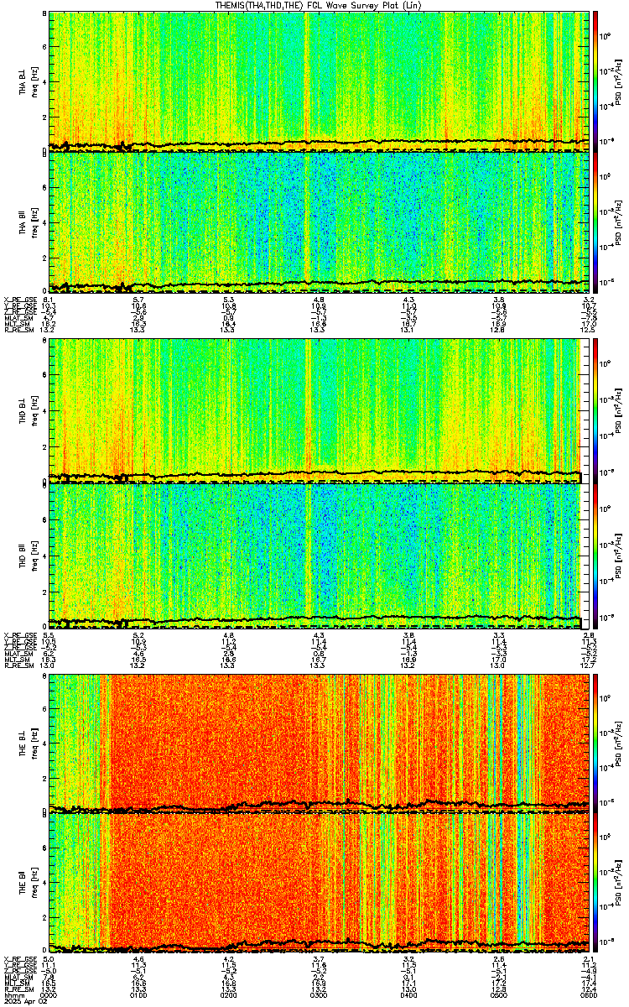
Task: Click the 0500 time tick label
Action: click(499, 995)
